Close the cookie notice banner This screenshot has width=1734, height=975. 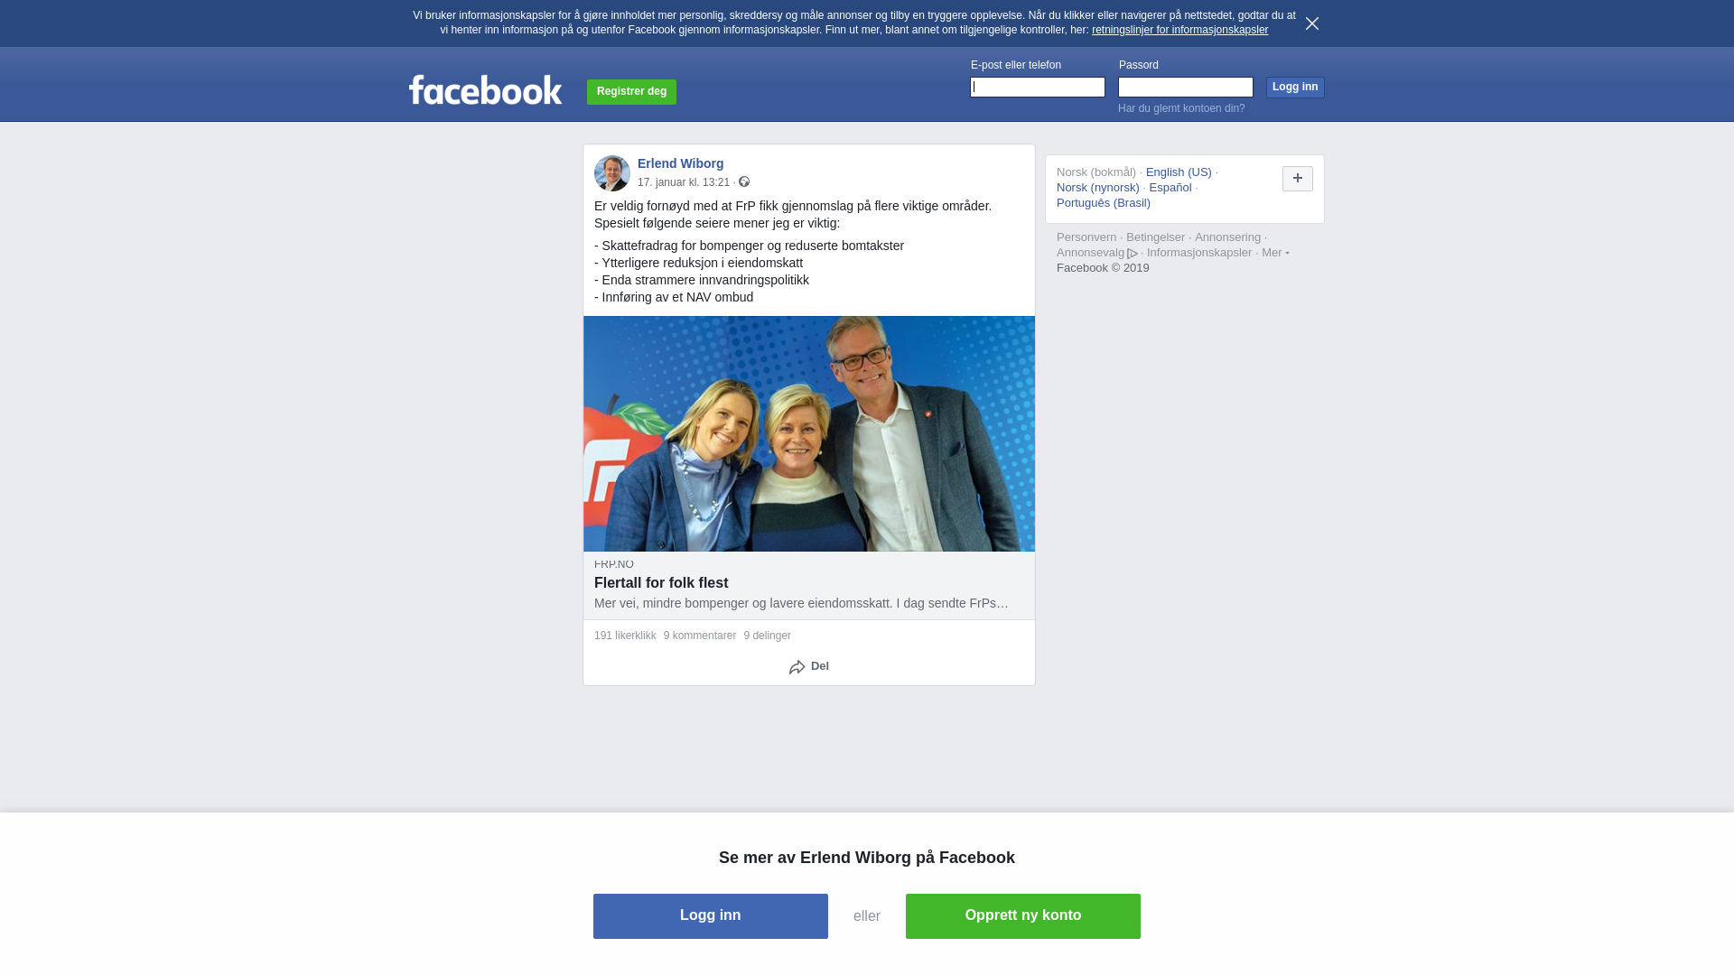1312,23
